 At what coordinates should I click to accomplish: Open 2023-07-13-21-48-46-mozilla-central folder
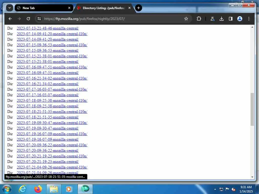[48, 28]
